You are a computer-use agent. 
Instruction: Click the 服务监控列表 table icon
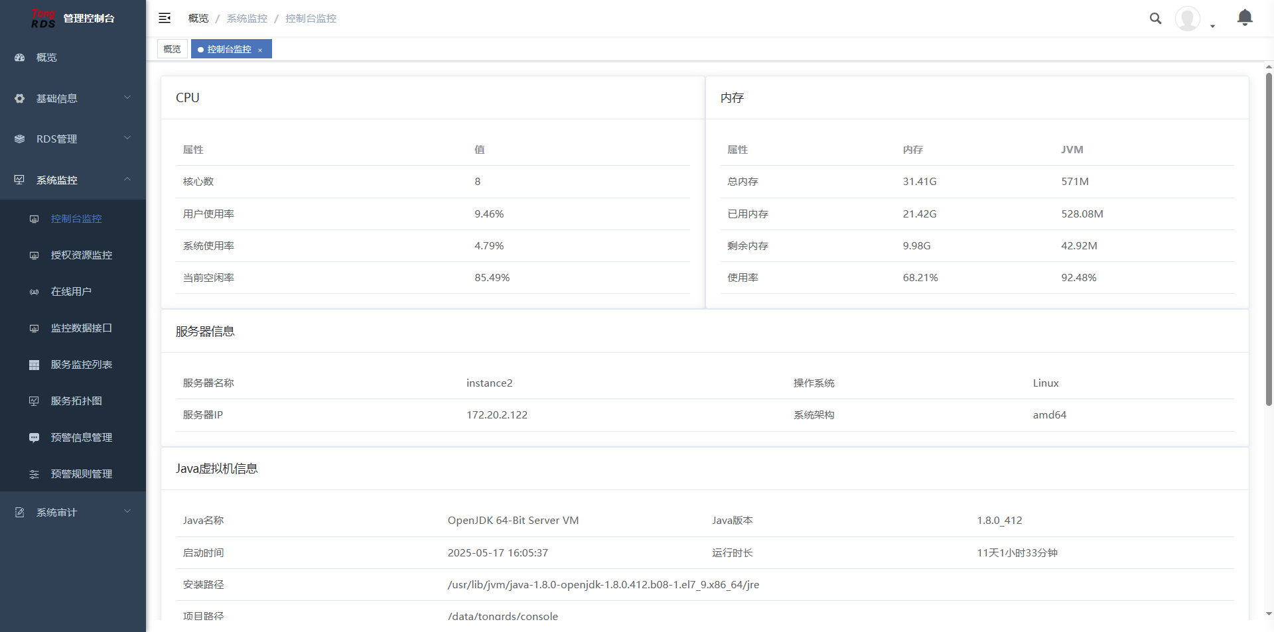point(35,365)
